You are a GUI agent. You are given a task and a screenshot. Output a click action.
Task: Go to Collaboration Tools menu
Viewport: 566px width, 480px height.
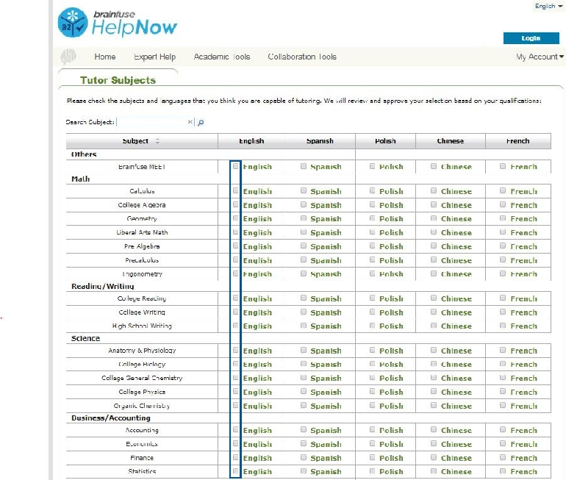(302, 57)
